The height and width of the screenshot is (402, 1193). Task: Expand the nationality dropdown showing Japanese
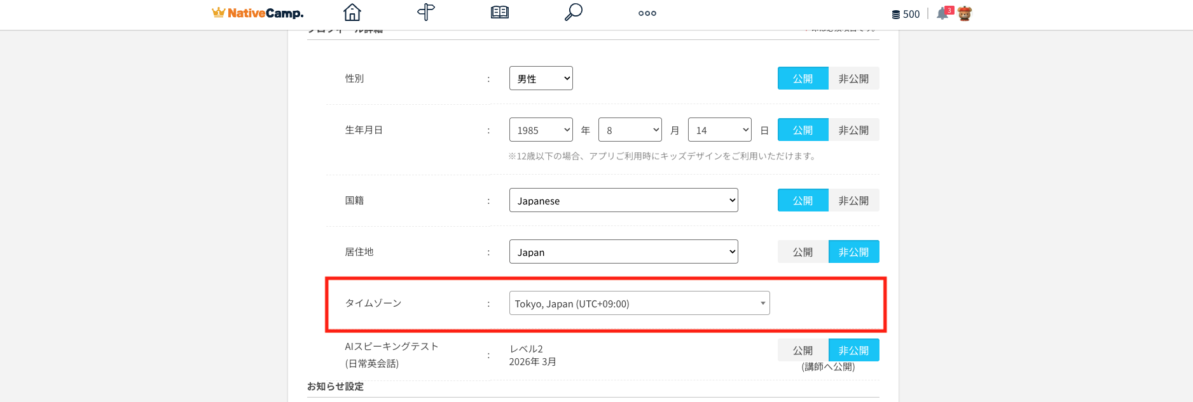tap(623, 201)
